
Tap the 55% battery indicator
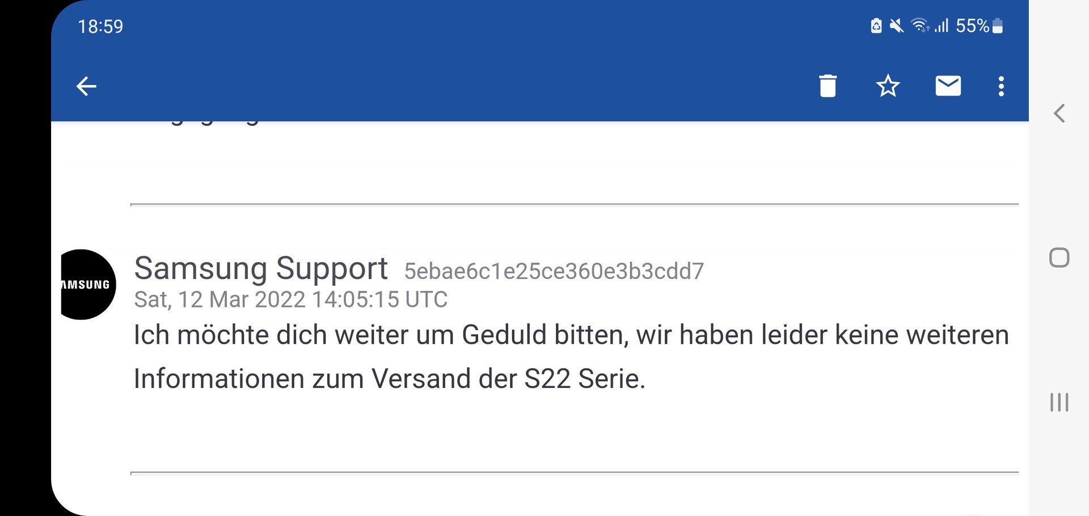click(980, 26)
